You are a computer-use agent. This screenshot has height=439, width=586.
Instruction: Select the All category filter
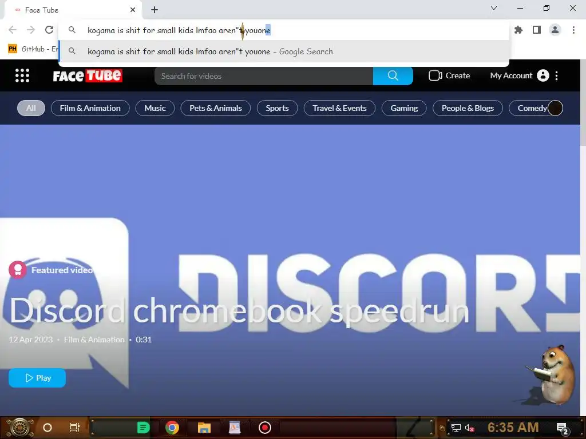31,108
